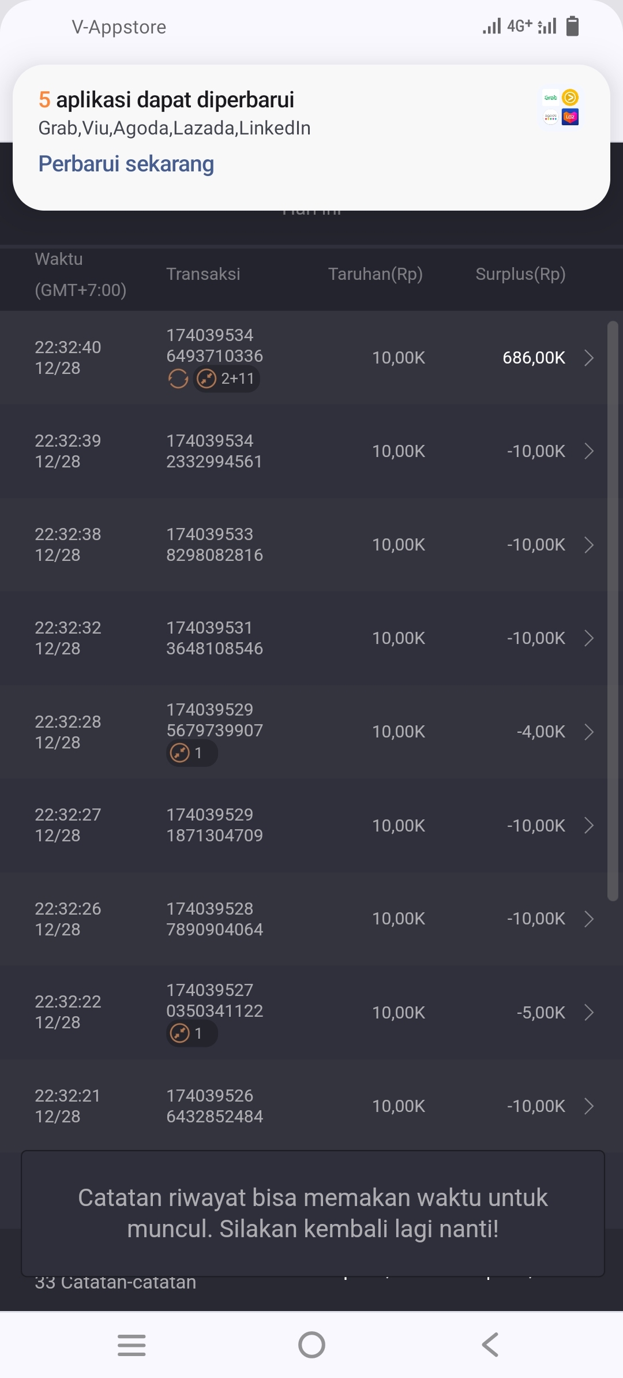Tap the app icons thumbnail in notification
Viewport: 623px width, 1378px height.
click(x=561, y=108)
